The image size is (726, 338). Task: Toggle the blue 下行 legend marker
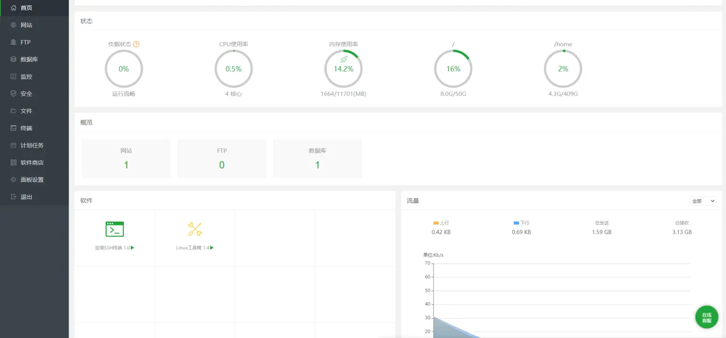pyautogui.click(x=516, y=223)
